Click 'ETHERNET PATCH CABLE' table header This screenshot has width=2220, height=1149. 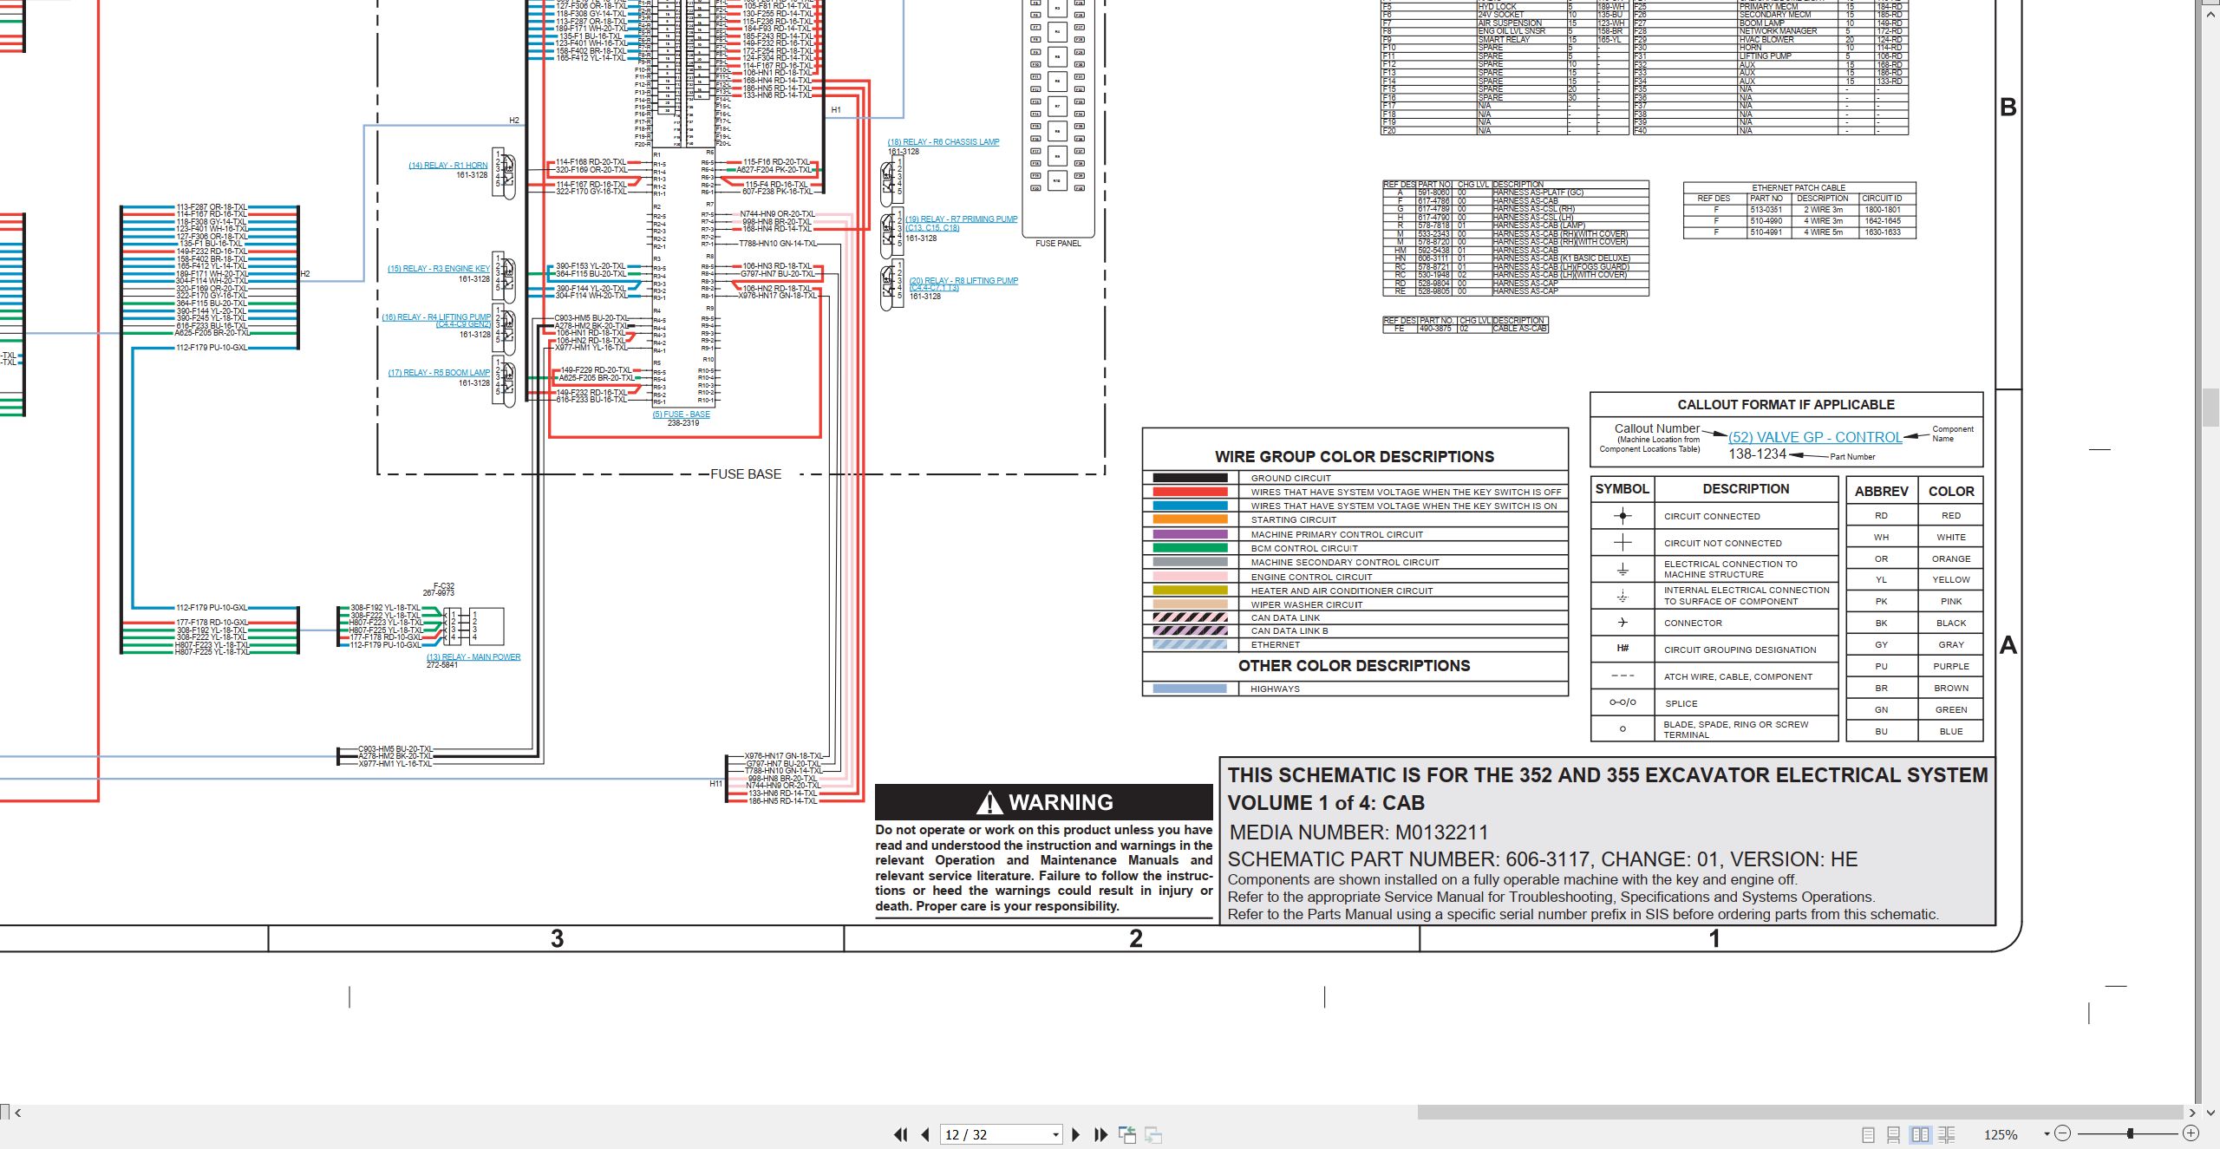(x=1799, y=188)
